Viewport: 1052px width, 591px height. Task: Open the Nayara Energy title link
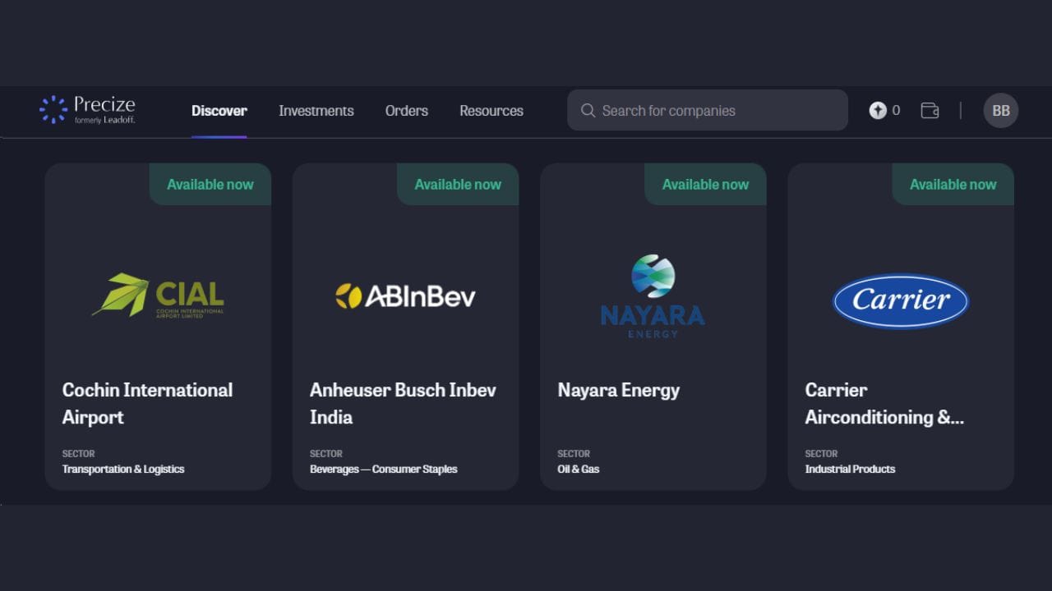[618, 390]
